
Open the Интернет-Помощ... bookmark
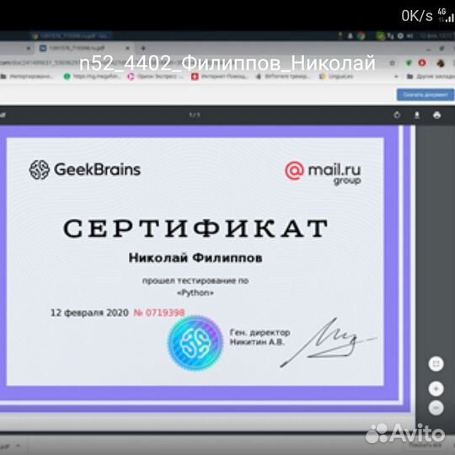[219, 77]
